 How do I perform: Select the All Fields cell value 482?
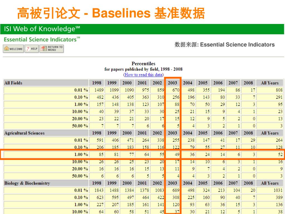[100, 97]
